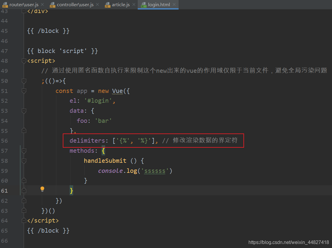
Task: Collapse the arrow function fold on line 50
Action: (24, 81)
